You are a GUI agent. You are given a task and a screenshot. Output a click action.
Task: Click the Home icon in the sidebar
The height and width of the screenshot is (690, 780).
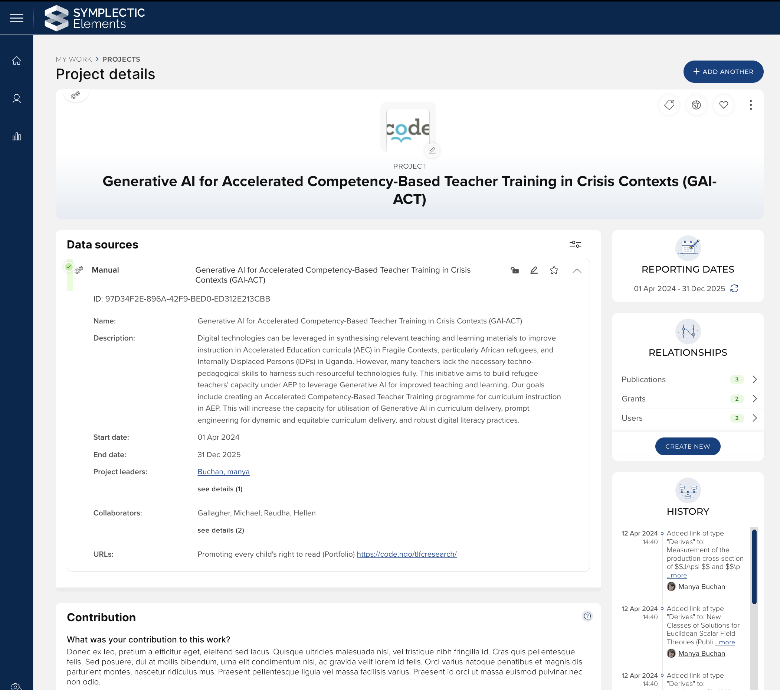[x=16, y=61]
